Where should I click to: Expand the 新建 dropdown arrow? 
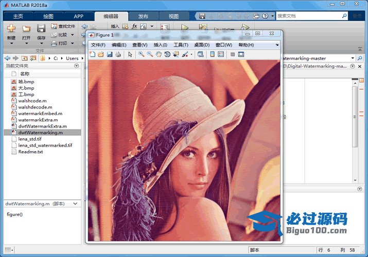pos(11,44)
